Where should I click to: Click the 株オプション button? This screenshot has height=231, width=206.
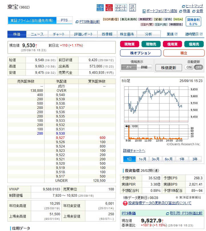click(x=141, y=53)
